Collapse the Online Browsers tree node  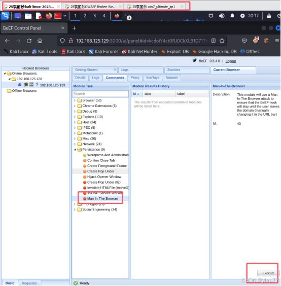click(5, 74)
